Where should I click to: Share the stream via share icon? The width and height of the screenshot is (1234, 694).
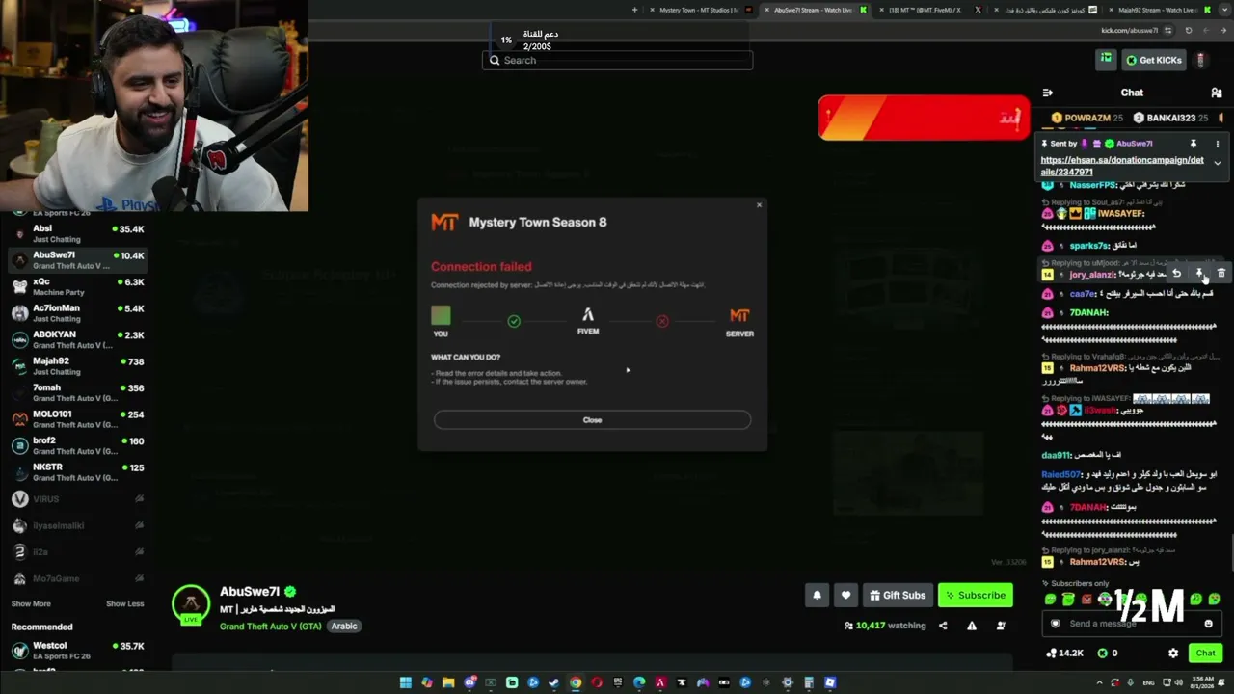coord(943,626)
